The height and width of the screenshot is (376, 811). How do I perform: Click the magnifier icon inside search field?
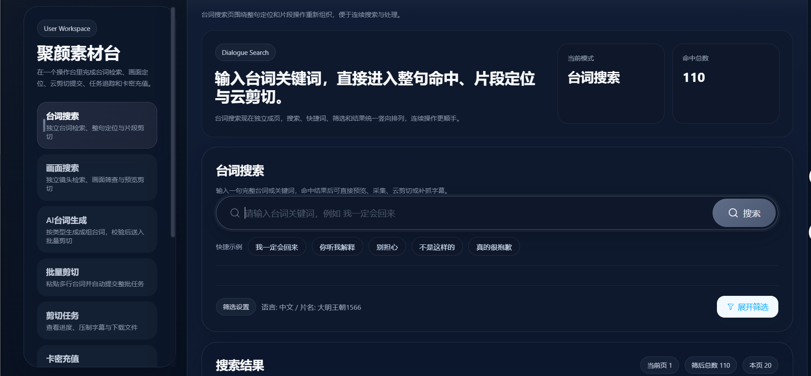(235, 213)
